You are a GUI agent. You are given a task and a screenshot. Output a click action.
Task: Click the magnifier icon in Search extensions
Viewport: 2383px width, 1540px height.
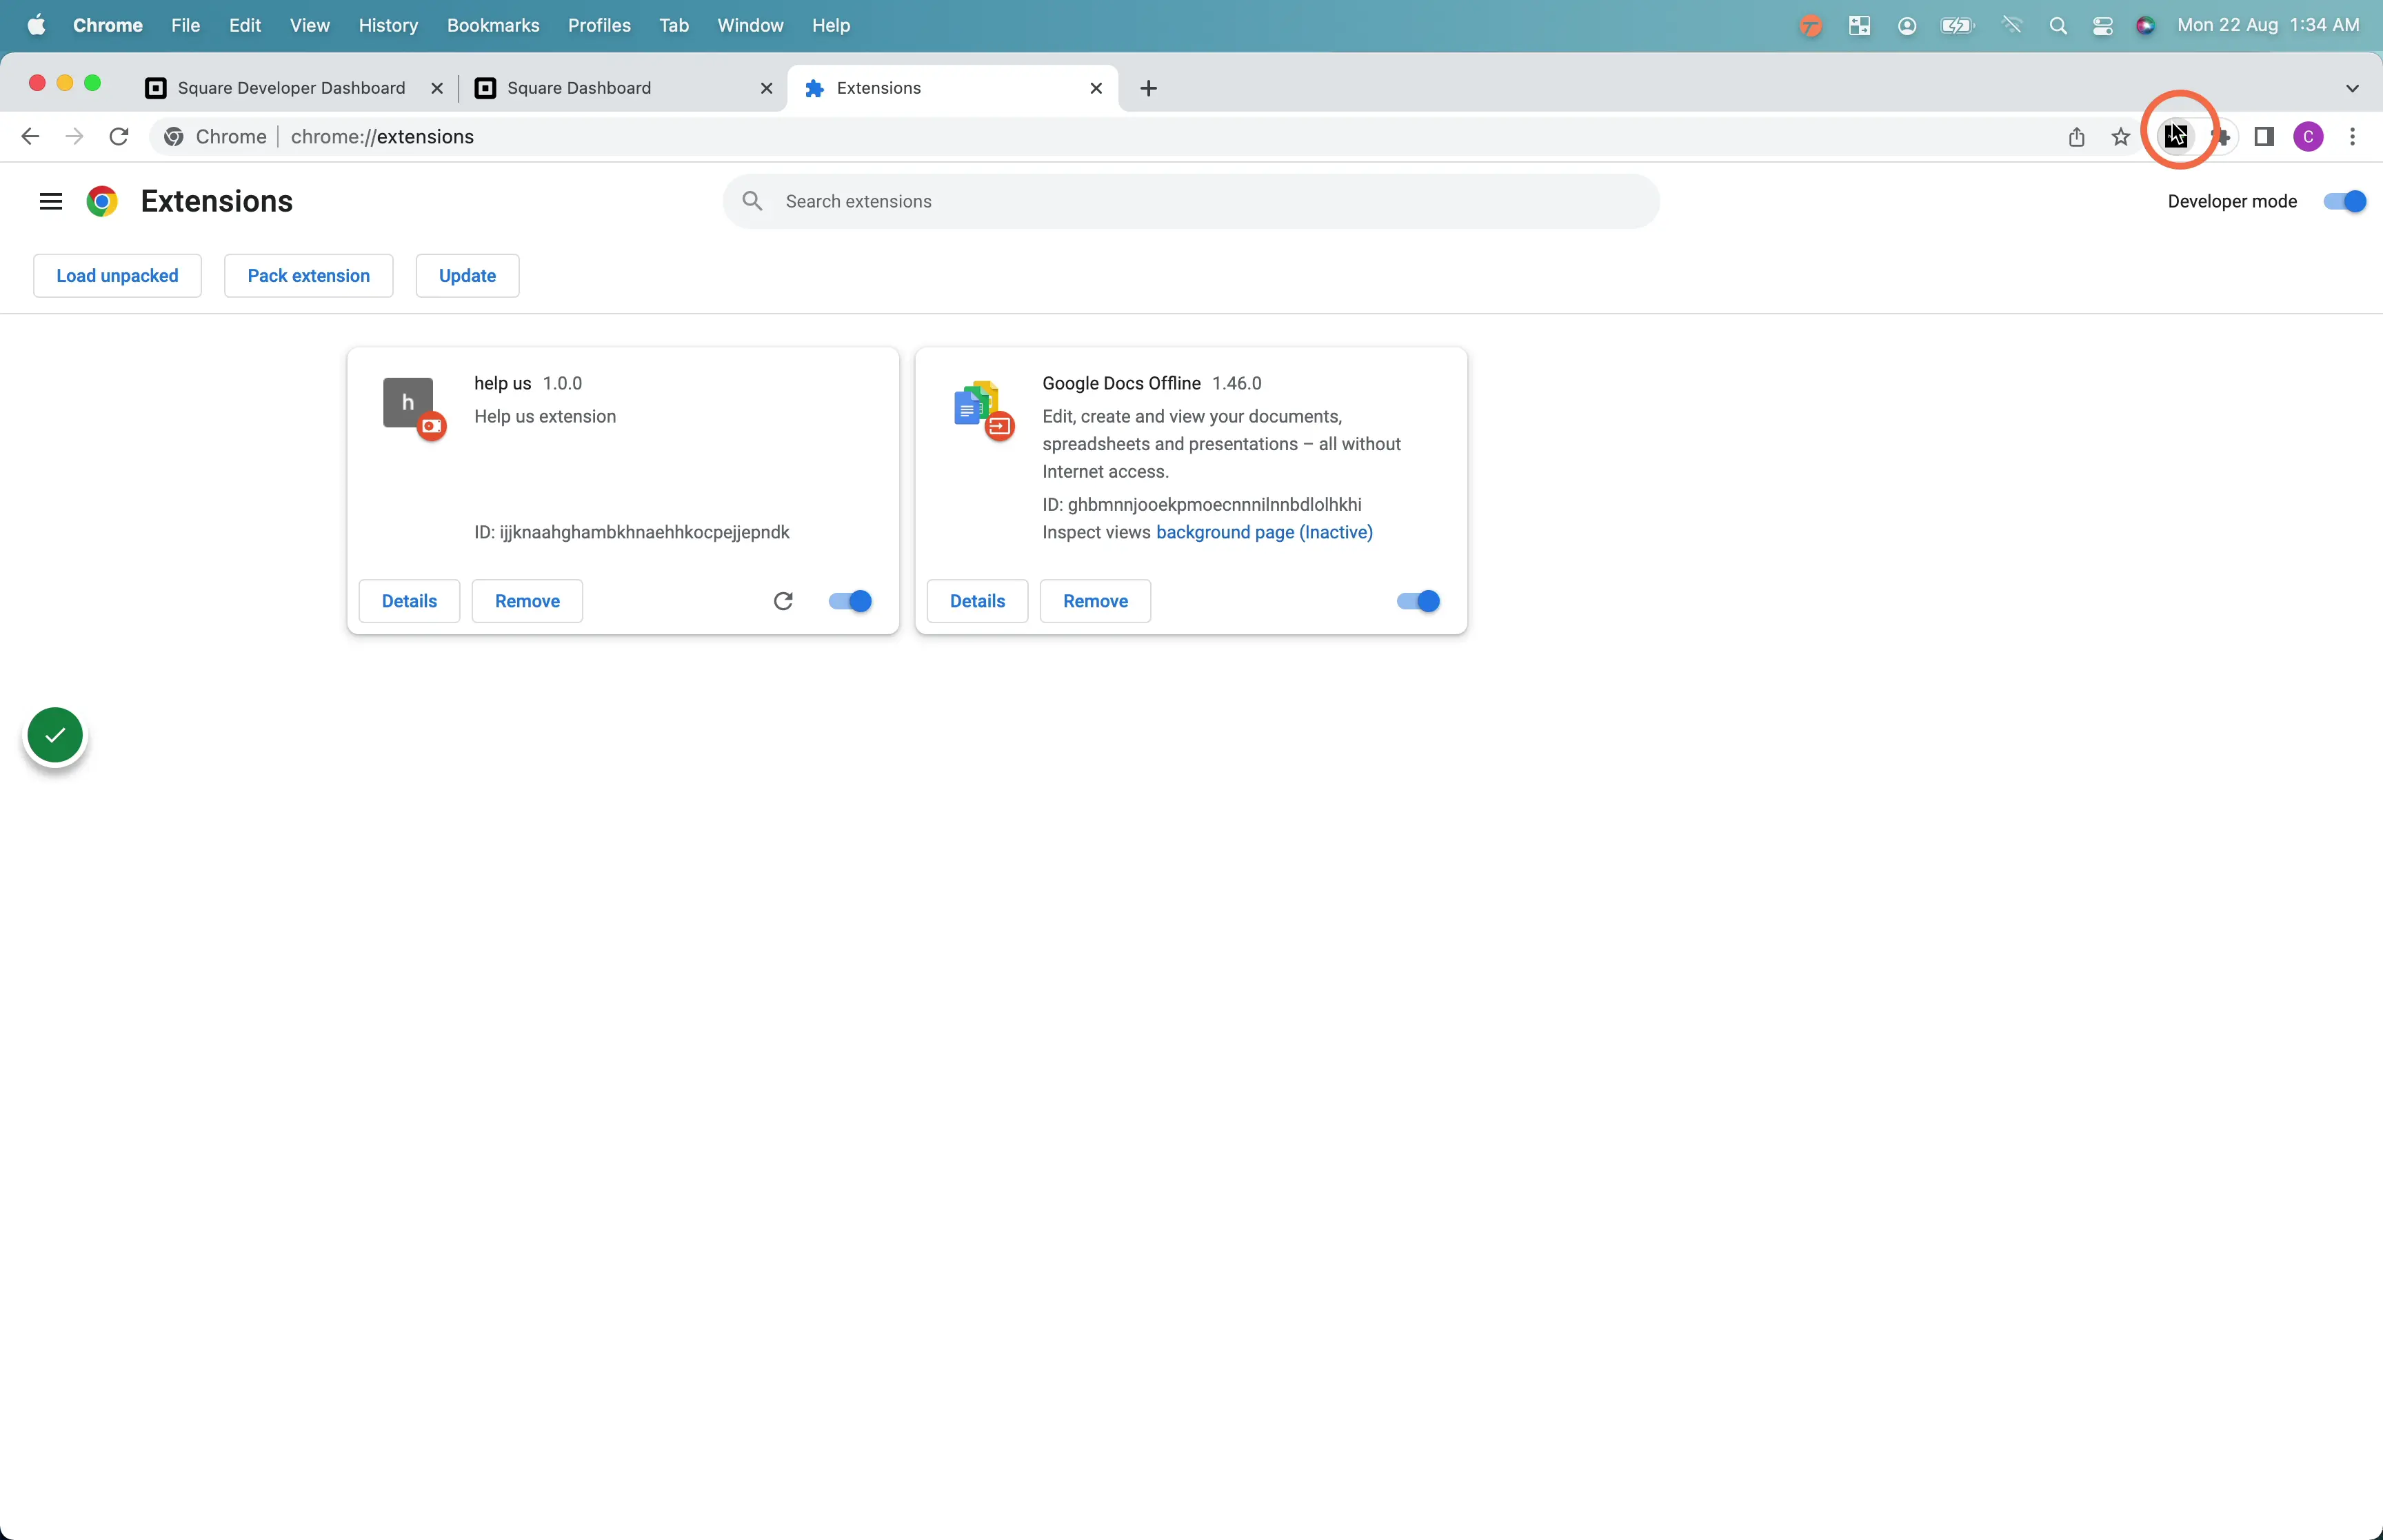pyautogui.click(x=753, y=202)
